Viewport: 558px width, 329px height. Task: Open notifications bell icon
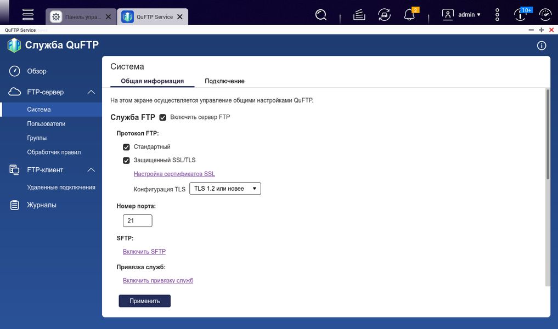click(410, 15)
